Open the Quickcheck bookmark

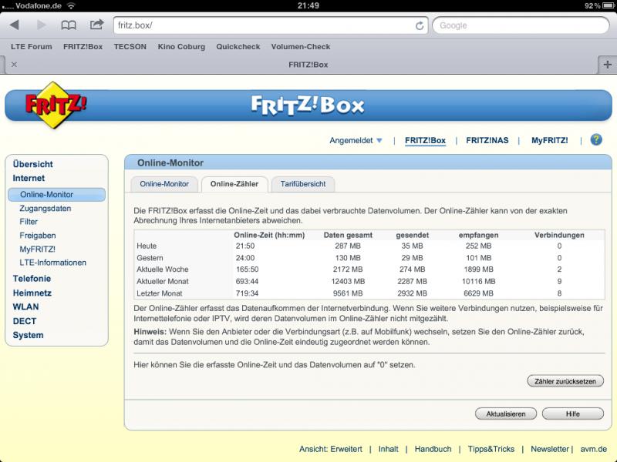click(x=238, y=46)
